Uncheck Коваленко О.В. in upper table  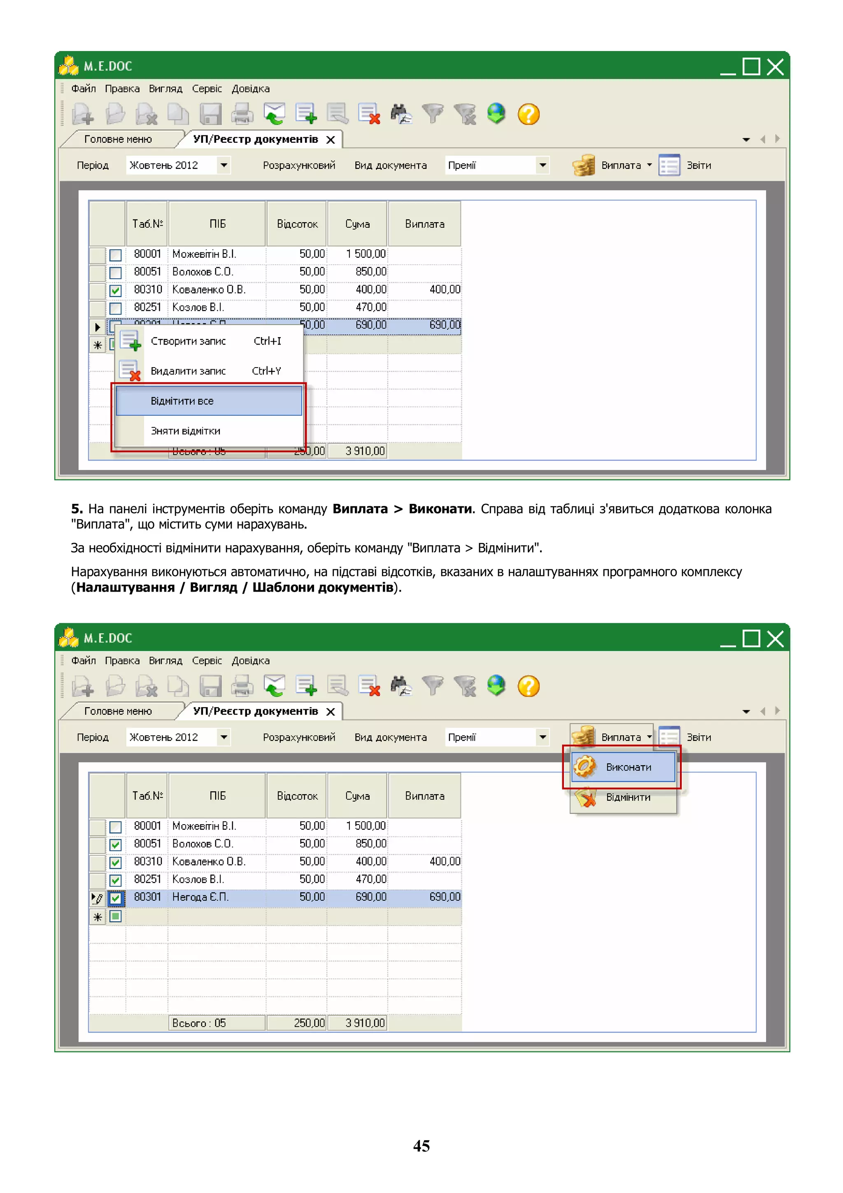115,291
